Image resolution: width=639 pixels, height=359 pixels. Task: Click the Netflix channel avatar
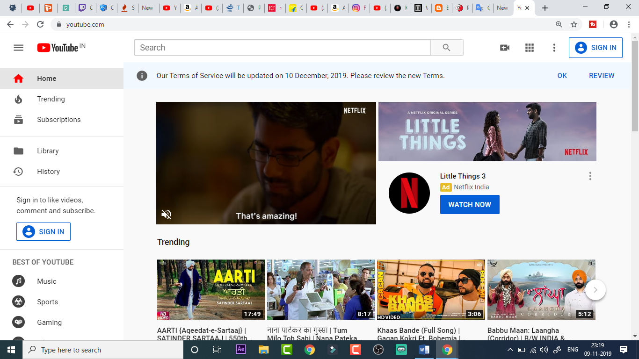point(409,193)
